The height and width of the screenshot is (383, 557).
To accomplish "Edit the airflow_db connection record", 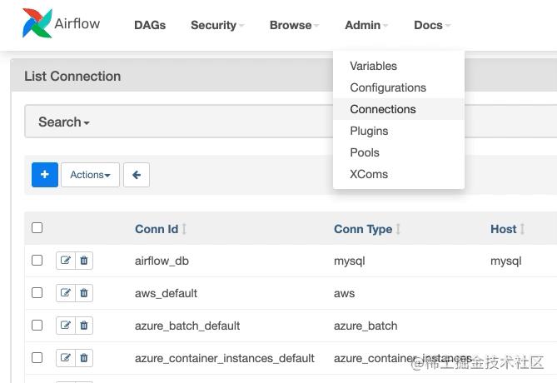I will pos(66,261).
